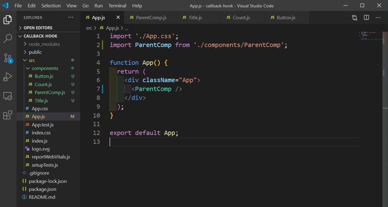The height and width of the screenshot is (207, 388).
Task: Click the VS Code logo icon
Action: [5, 5]
